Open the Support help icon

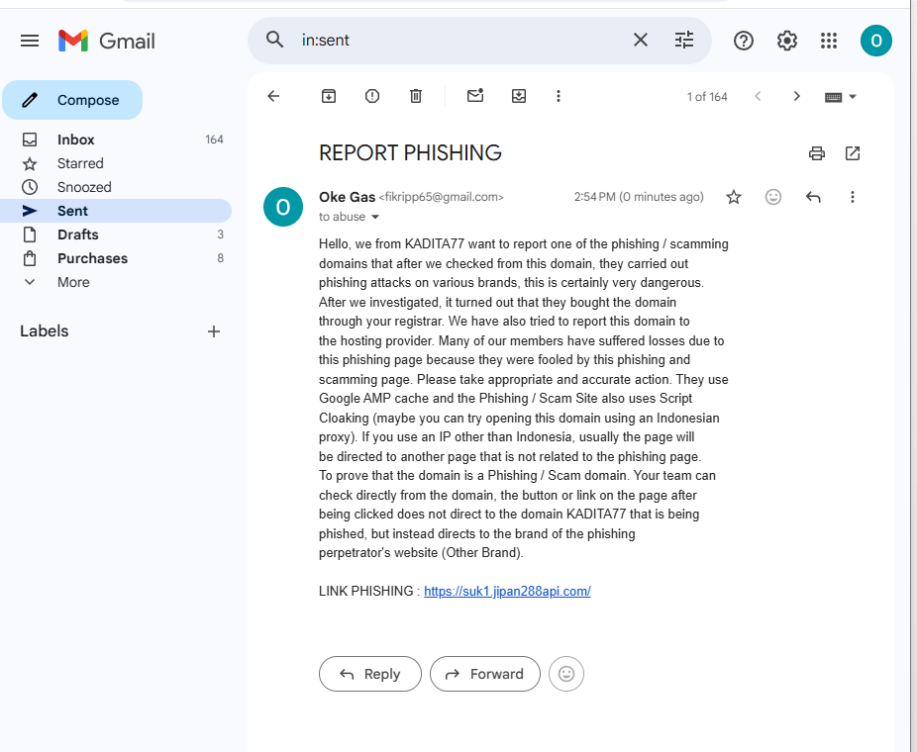744,41
